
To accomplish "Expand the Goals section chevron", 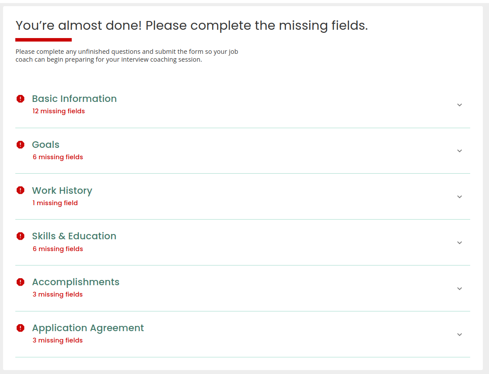I will click(x=459, y=151).
